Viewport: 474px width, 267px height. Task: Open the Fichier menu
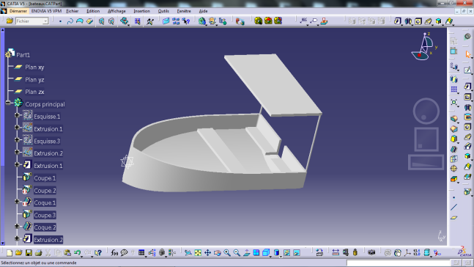click(73, 11)
